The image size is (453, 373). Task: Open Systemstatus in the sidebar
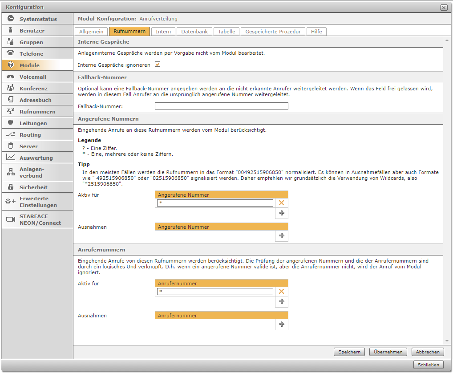[x=37, y=19]
